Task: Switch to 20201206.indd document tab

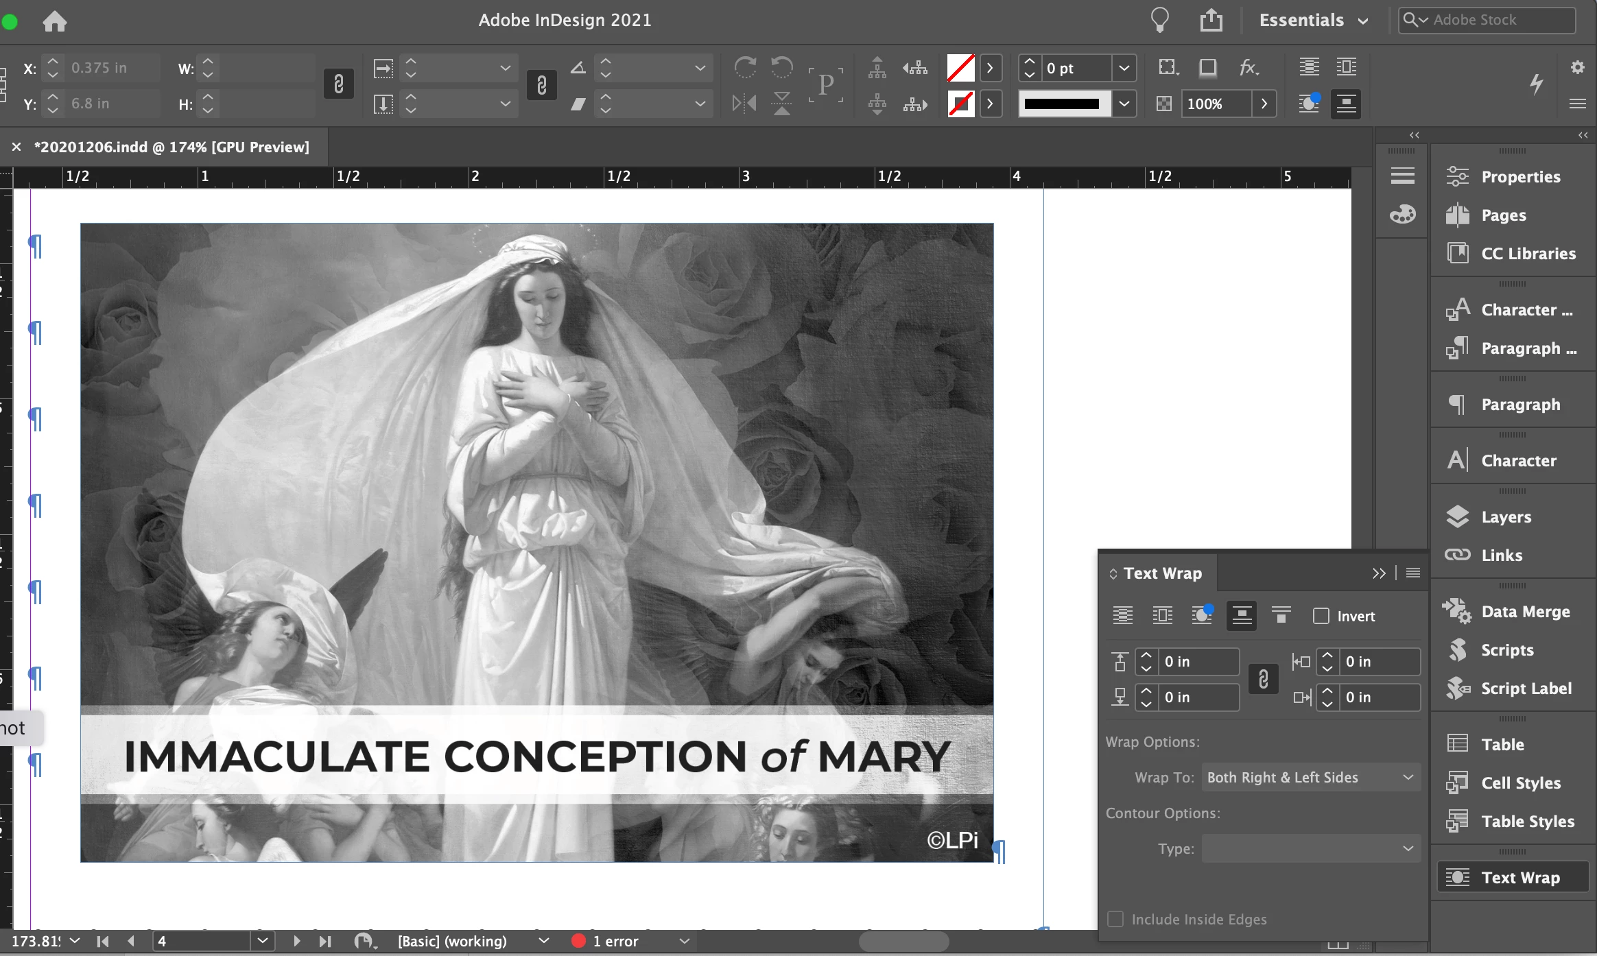Action: coord(171,147)
